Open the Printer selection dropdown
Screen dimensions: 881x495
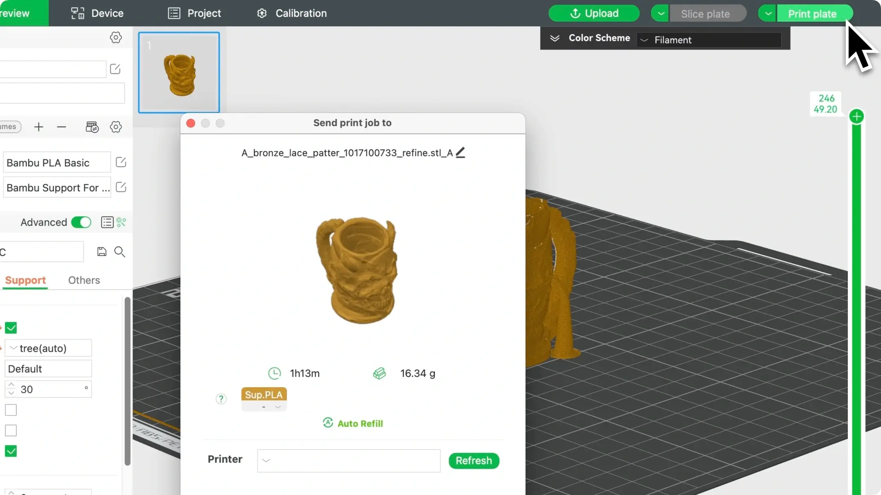[x=348, y=461]
